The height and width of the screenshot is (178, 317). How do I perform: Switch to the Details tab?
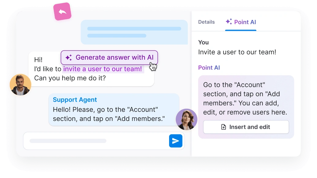click(206, 22)
